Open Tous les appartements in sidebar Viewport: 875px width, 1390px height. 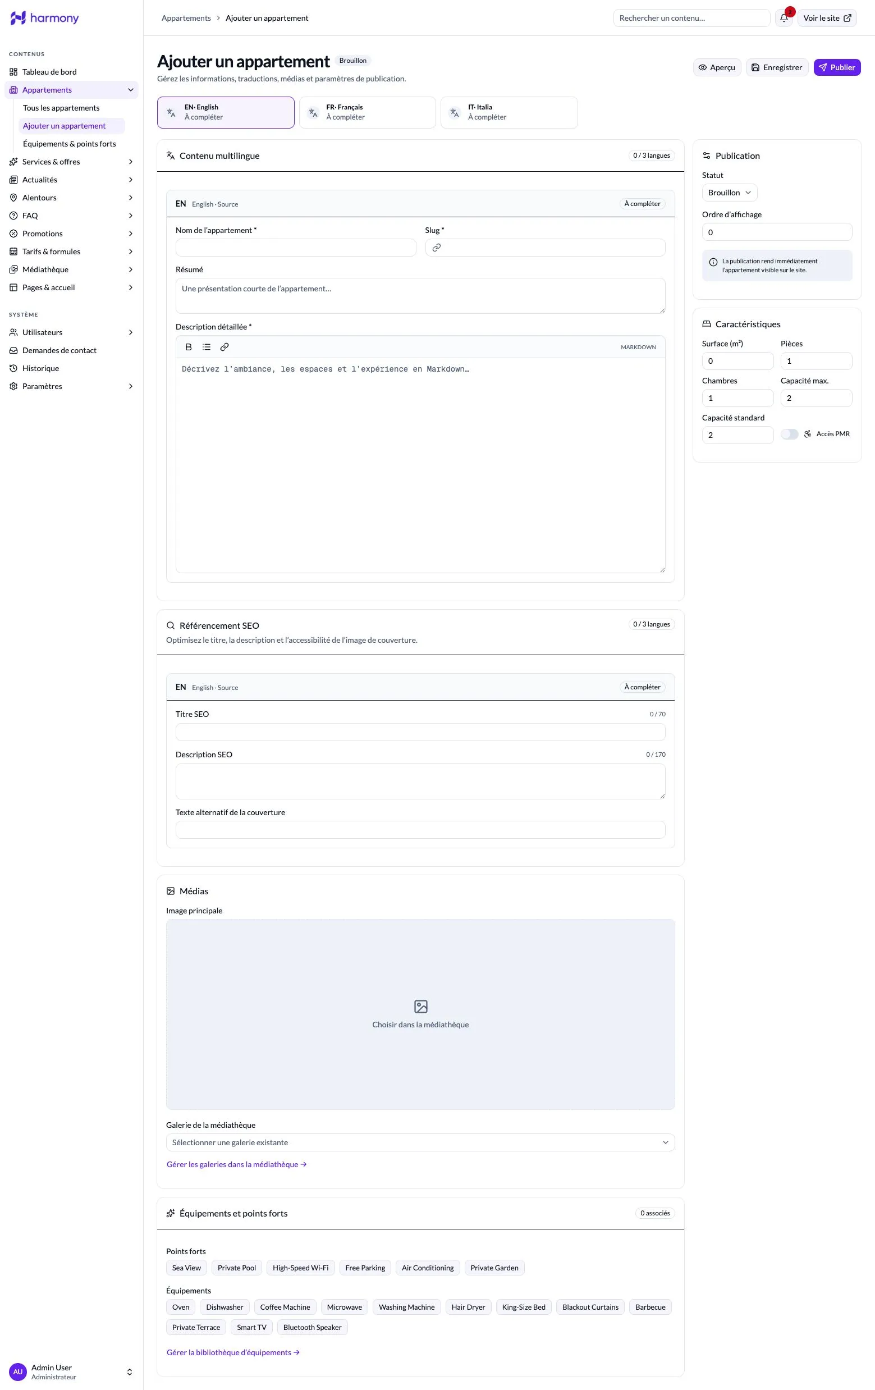pos(61,108)
